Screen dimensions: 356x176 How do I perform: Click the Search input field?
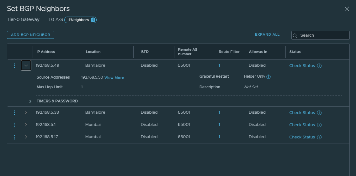click(323, 35)
